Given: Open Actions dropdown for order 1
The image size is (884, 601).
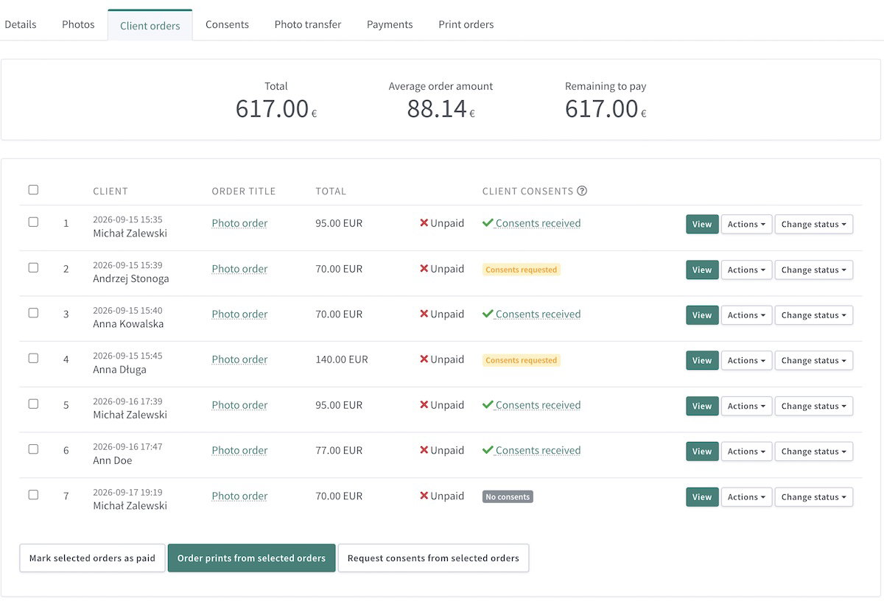Looking at the screenshot, I should click(x=746, y=224).
